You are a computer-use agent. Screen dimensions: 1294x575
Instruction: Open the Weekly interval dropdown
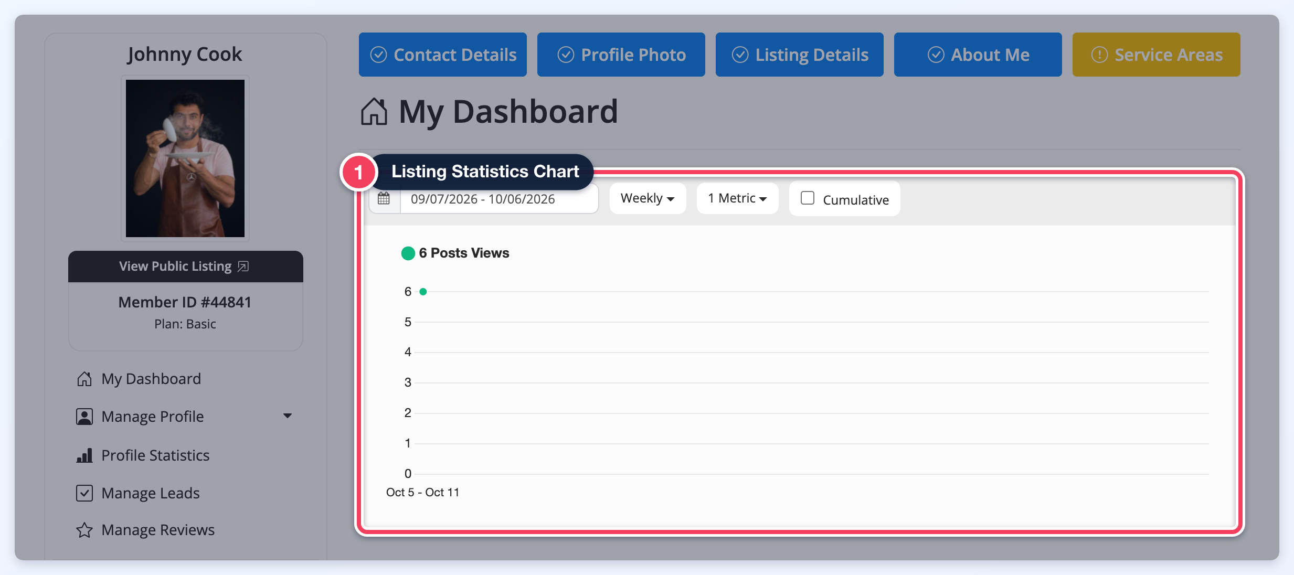coord(648,198)
